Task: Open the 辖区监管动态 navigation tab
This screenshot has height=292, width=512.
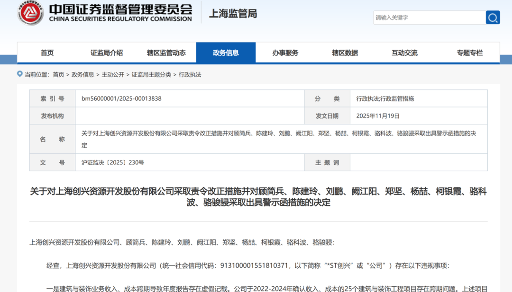Action: [166, 53]
